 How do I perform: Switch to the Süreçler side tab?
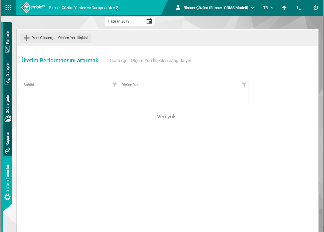click(x=8, y=73)
